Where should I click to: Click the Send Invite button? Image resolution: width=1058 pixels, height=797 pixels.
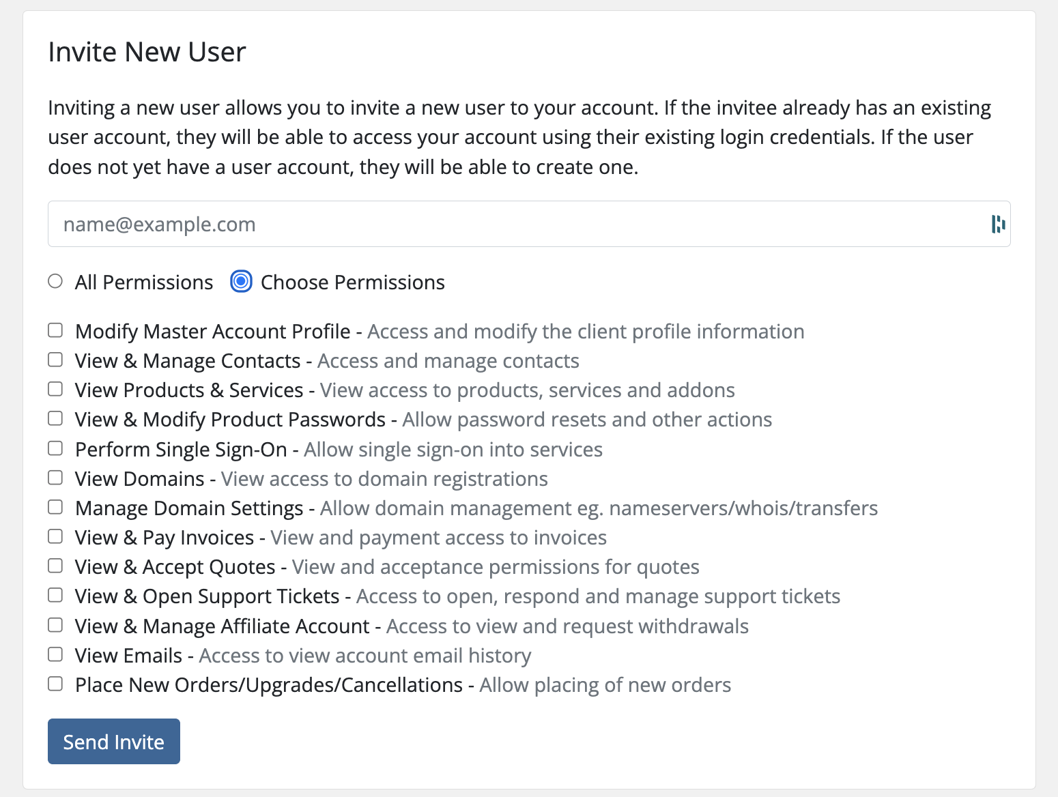pos(114,741)
